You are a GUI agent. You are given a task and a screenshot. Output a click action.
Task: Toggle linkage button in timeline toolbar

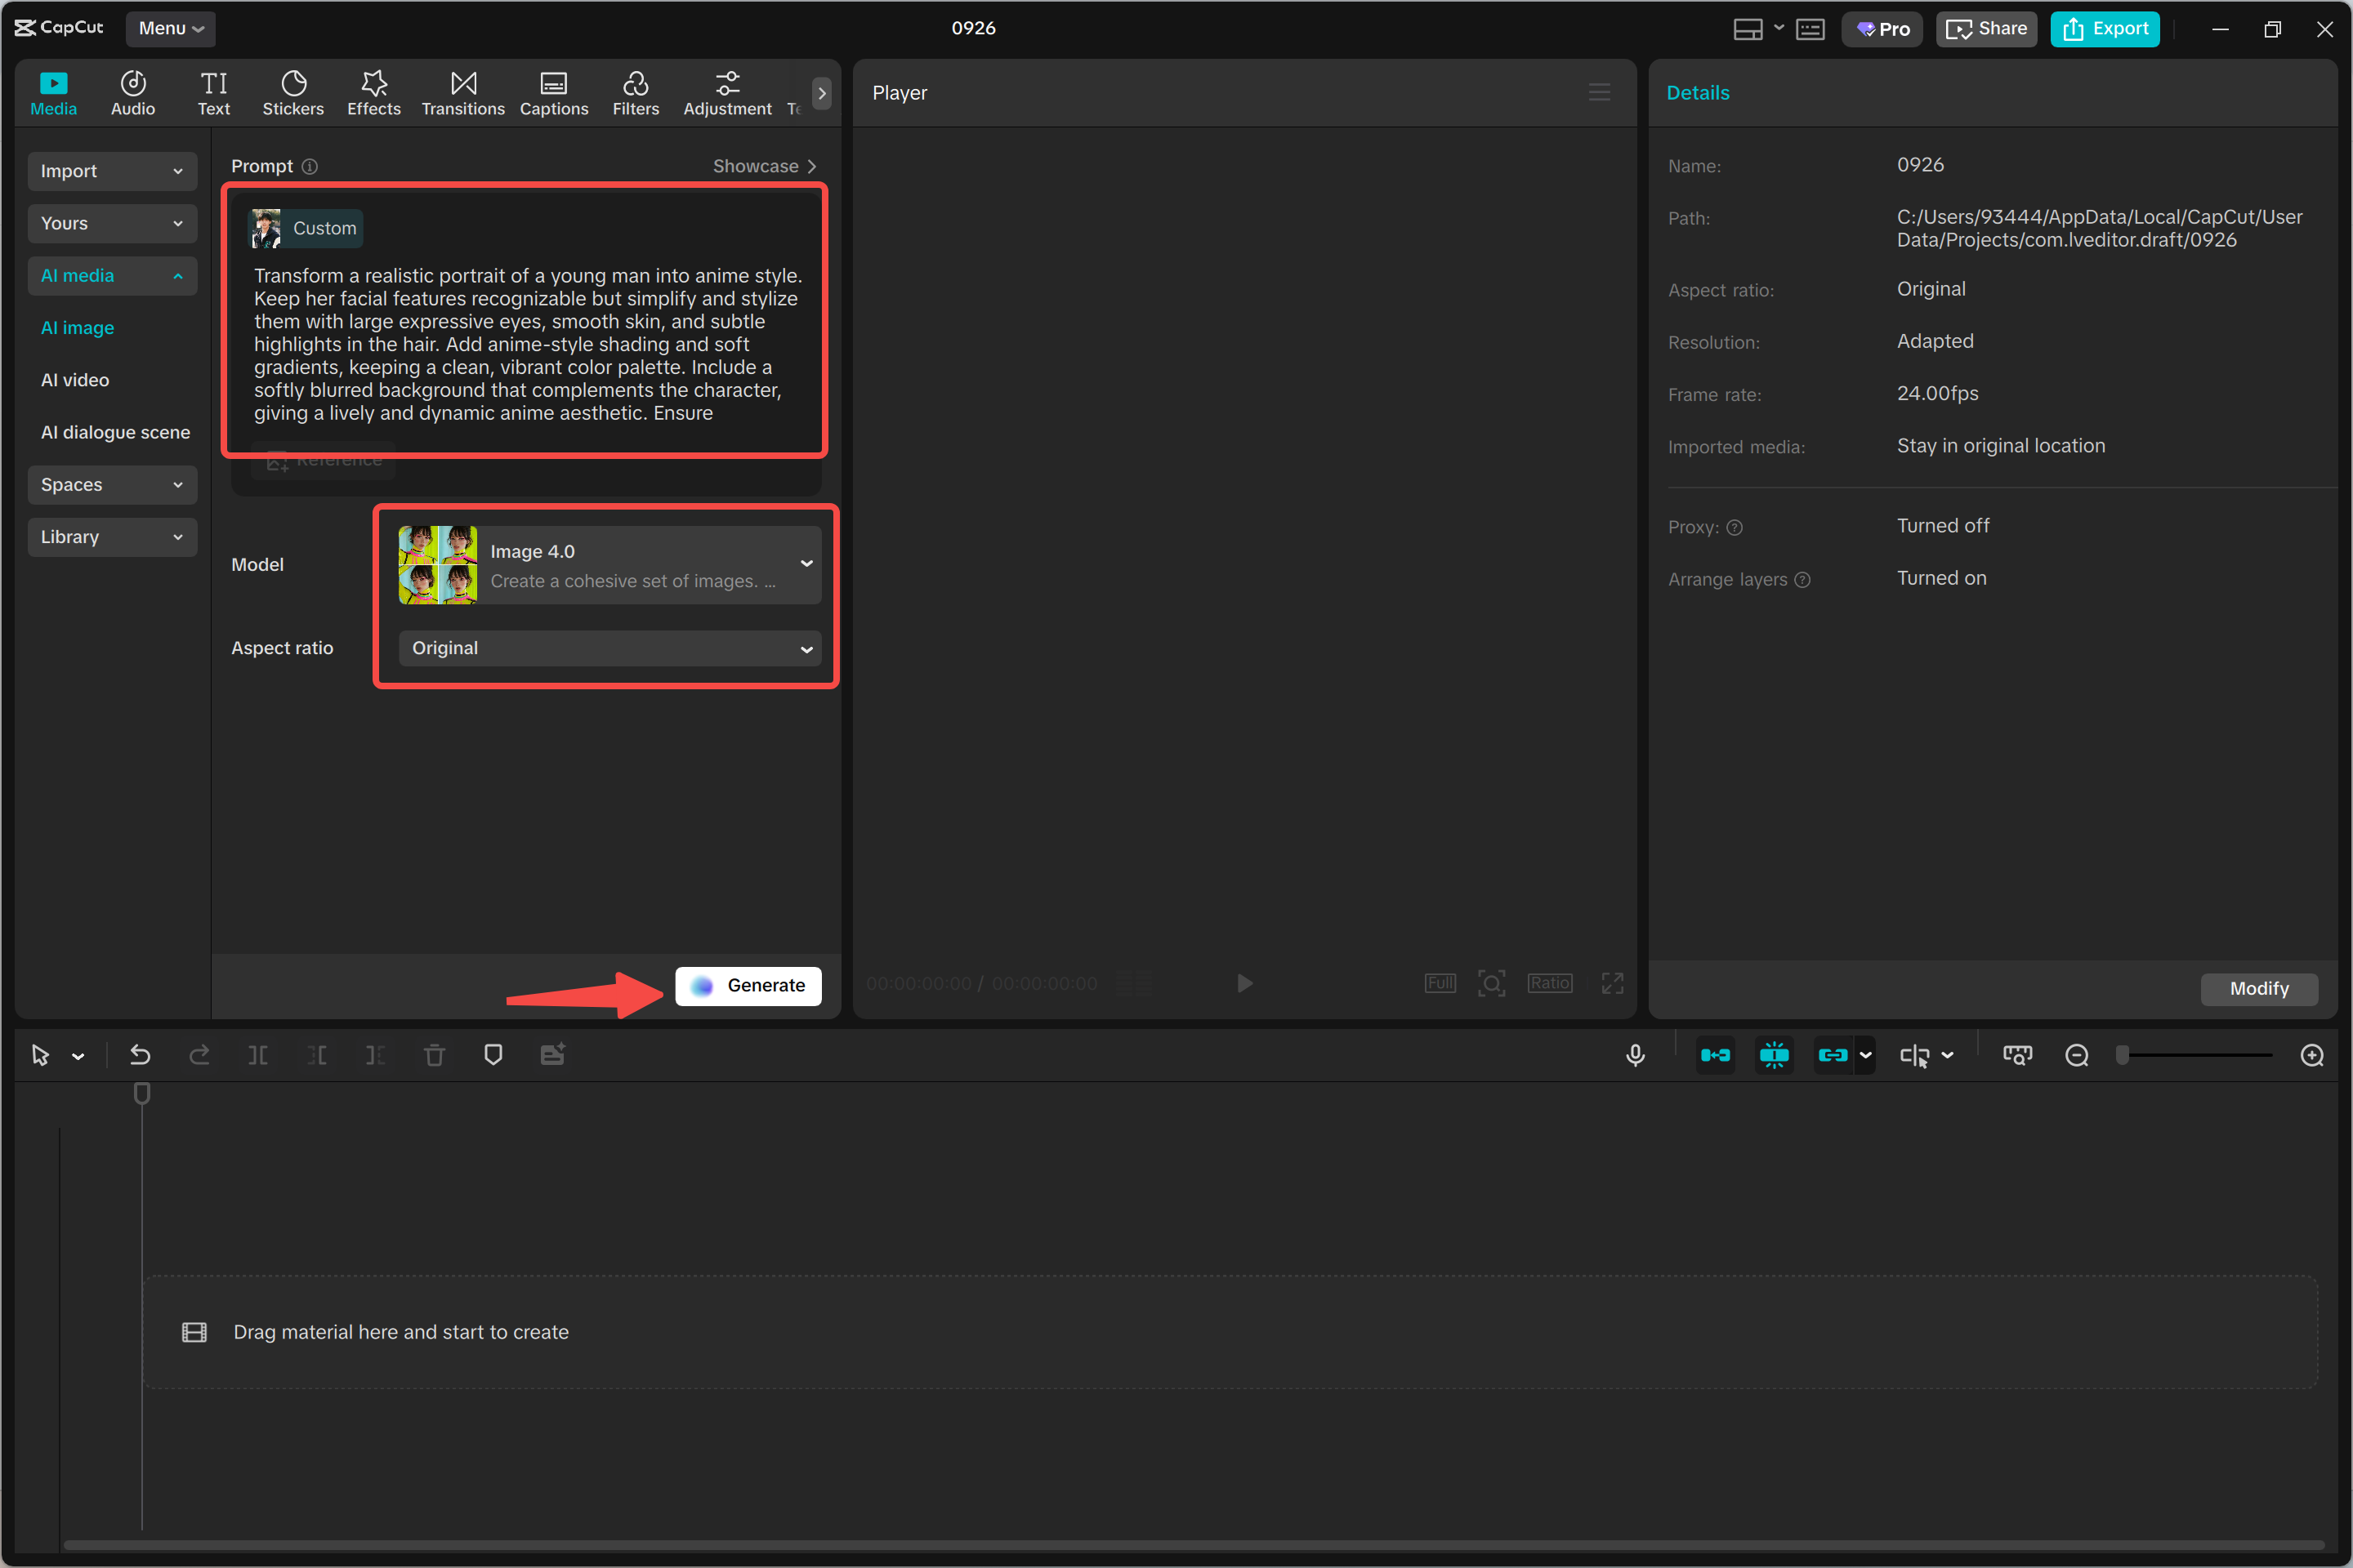tap(1832, 1055)
